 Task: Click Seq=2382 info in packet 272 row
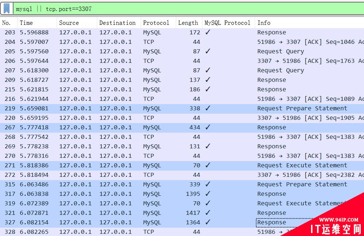point(340,175)
